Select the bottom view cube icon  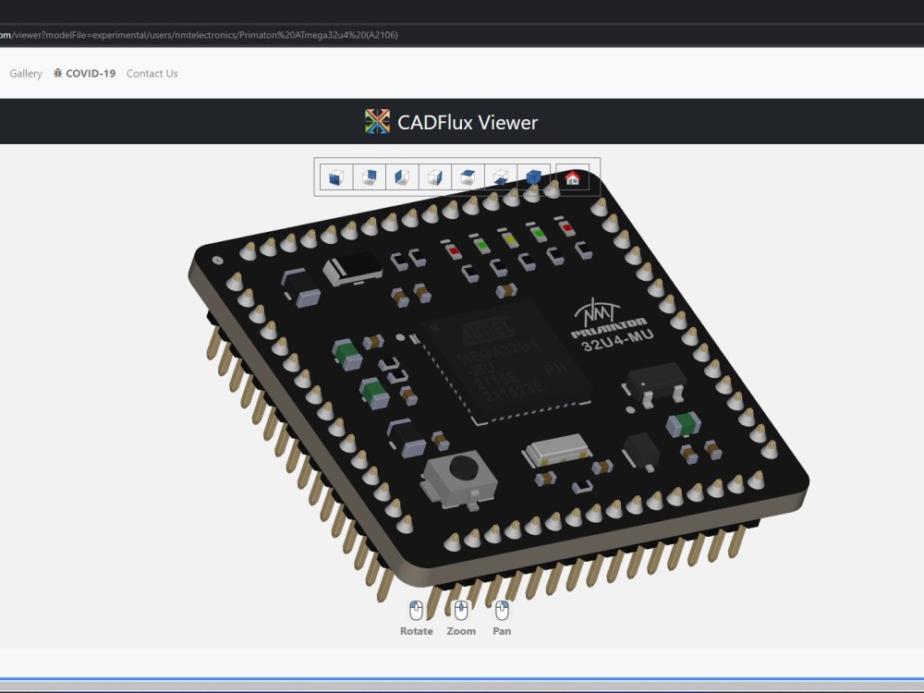tap(501, 176)
